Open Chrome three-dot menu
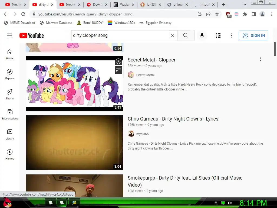 tap(271, 14)
